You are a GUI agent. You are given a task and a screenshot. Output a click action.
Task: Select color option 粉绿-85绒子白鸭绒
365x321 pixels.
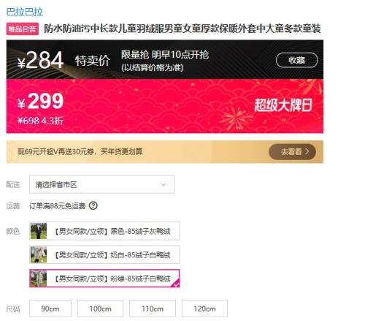click(x=104, y=278)
